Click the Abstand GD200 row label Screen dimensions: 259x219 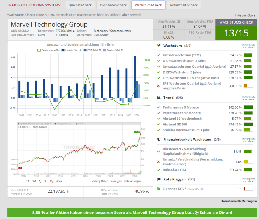[x=175, y=124]
